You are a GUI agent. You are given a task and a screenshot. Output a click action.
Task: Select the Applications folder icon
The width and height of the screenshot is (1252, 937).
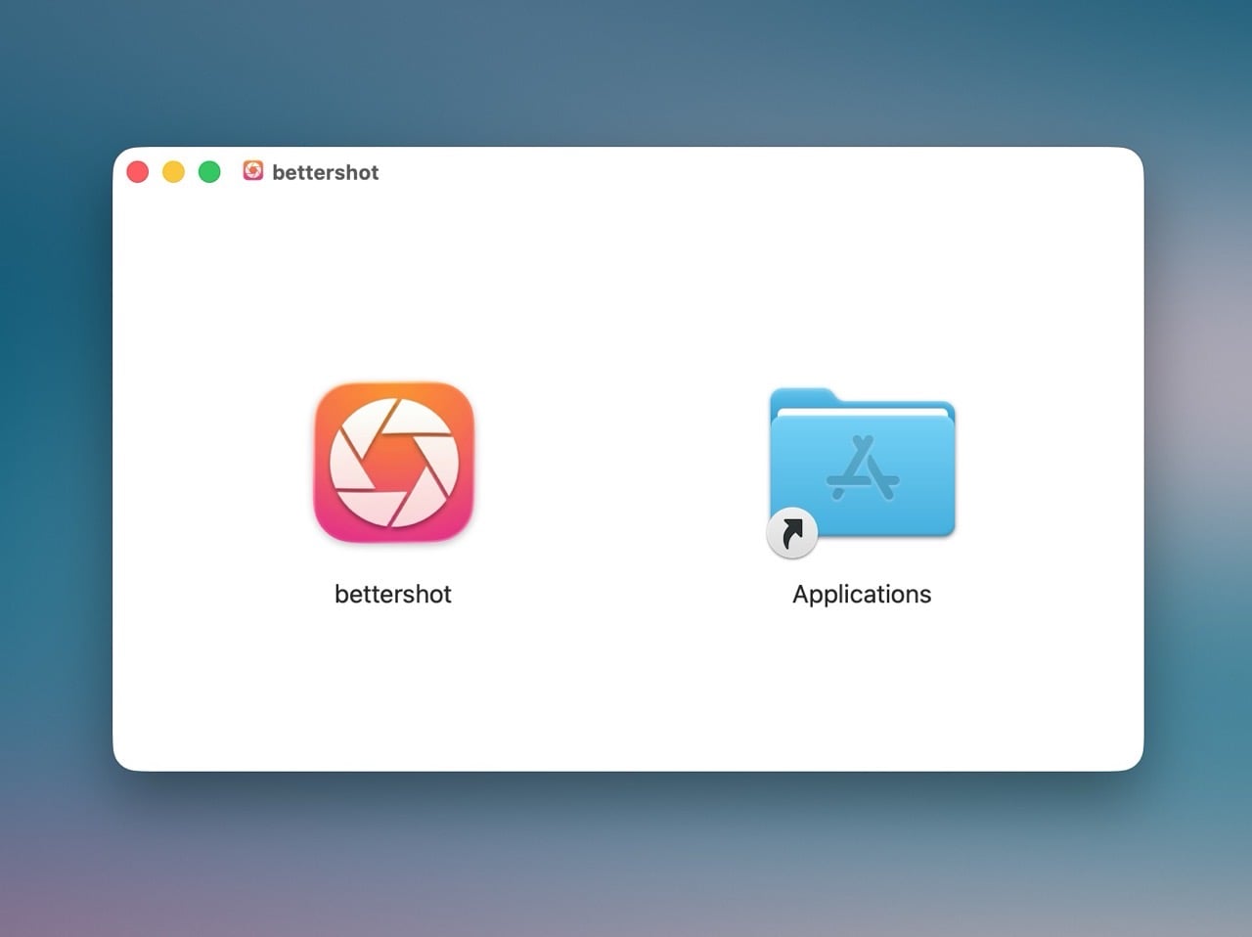coord(862,465)
